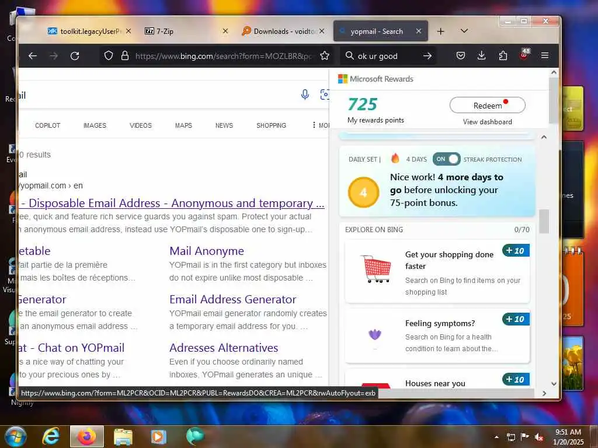The height and width of the screenshot is (448, 598).
Task: Open the Downloads toolbar icon
Action: click(x=482, y=56)
